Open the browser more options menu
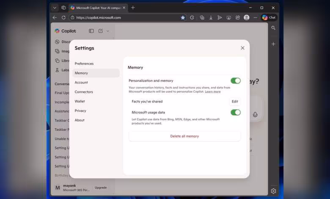330x199 pixels. (x=255, y=18)
